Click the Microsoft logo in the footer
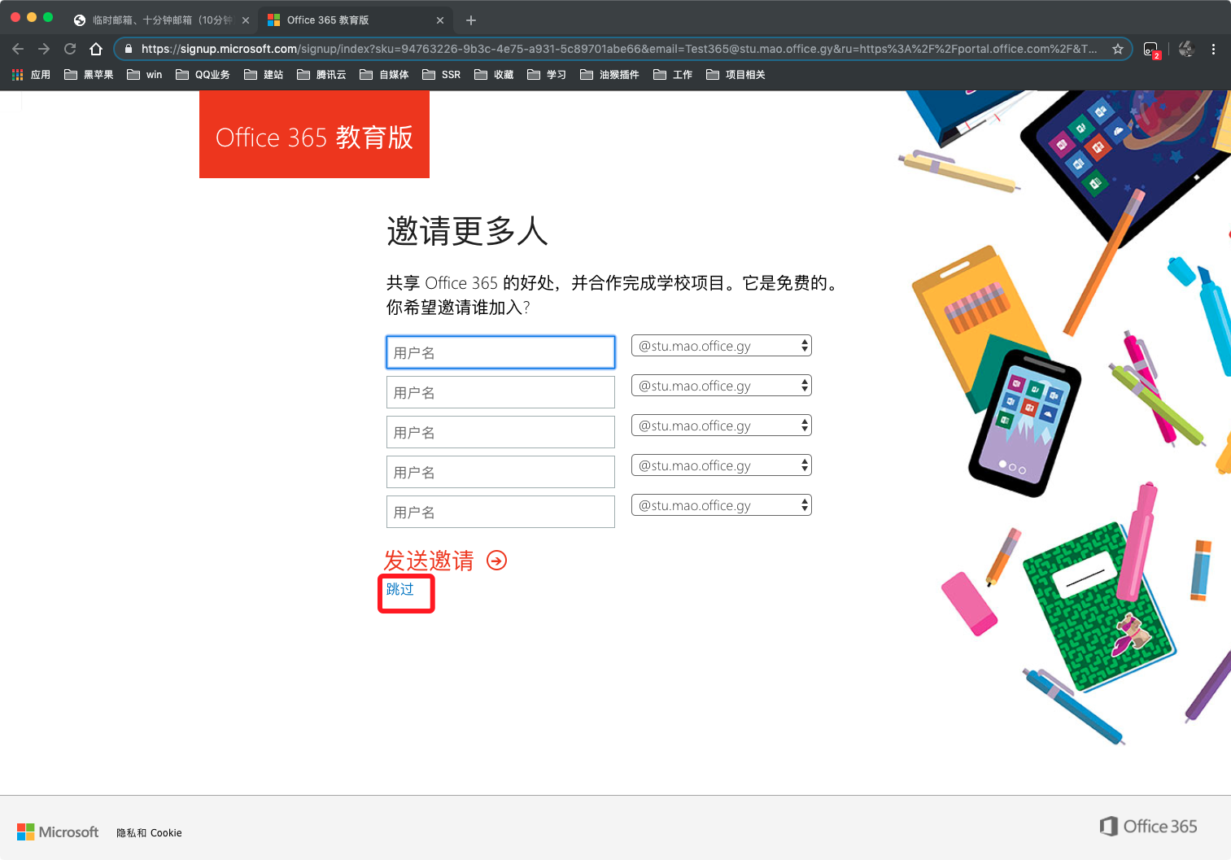Image resolution: width=1231 pixels, height=860 pixels. pyautogui.click(x=58, y=832)
